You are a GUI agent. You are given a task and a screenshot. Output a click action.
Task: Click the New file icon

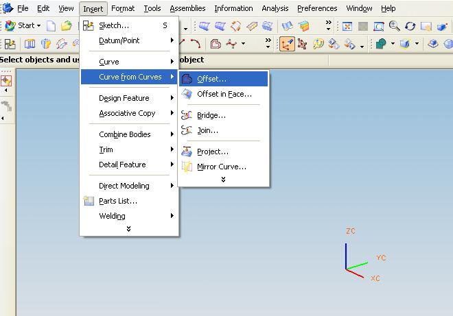(x=51, y=26)
